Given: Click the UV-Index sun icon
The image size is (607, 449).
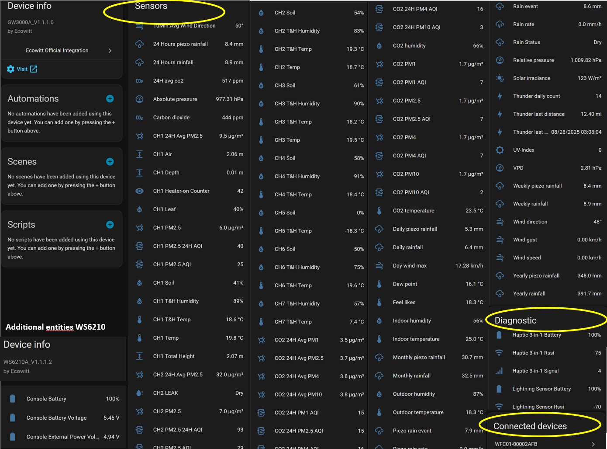Looking at the screenshot, I should click(x=500, y=150).
